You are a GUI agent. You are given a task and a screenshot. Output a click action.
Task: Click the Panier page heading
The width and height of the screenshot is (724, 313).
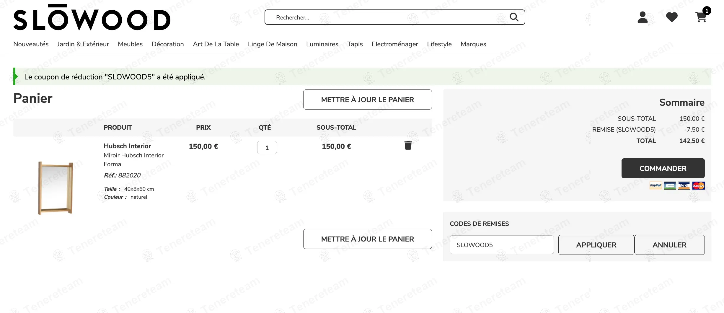tap(33, 98)
